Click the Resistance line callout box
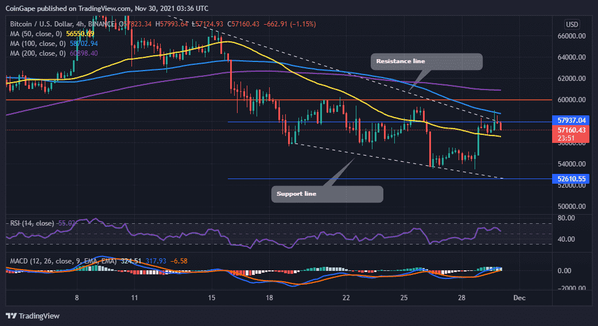The width and height of the screenshot is (598, 326). tap(426, 61)
